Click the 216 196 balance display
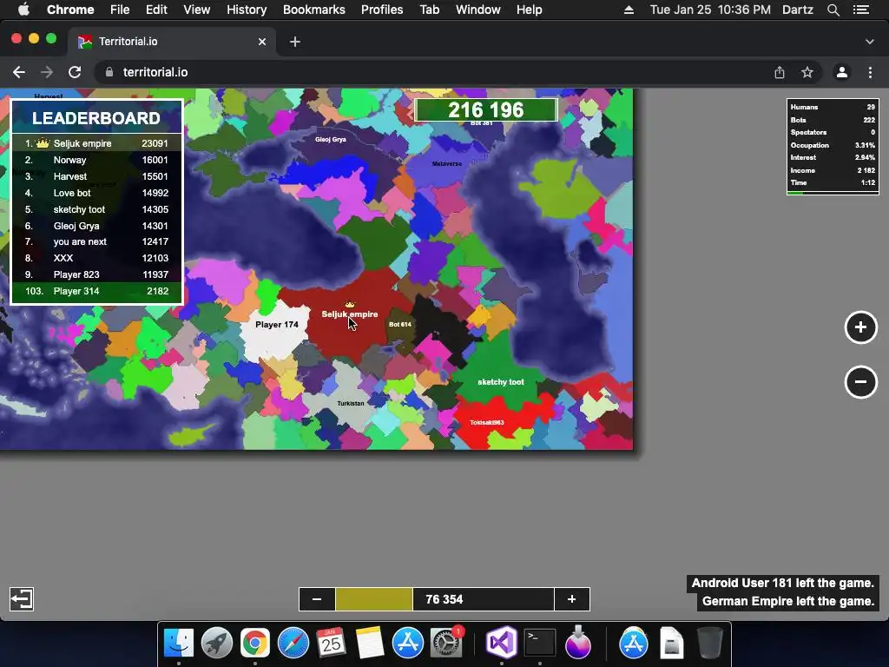The width and height of the screenshot is (889, 667). point(486,110)
